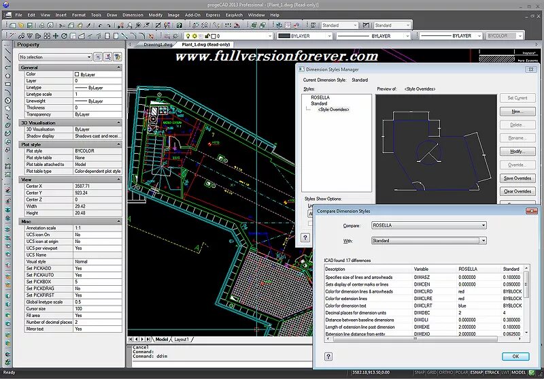Click the layer light bulb on/off icon

188,36
